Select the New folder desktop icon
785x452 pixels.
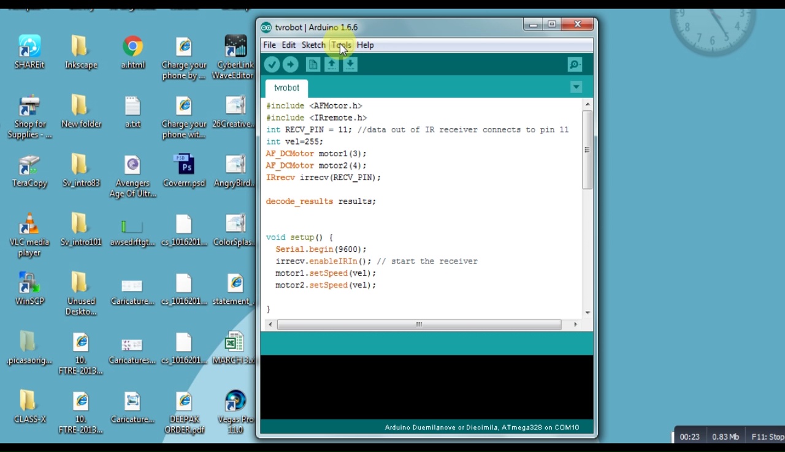pos(81,111)
